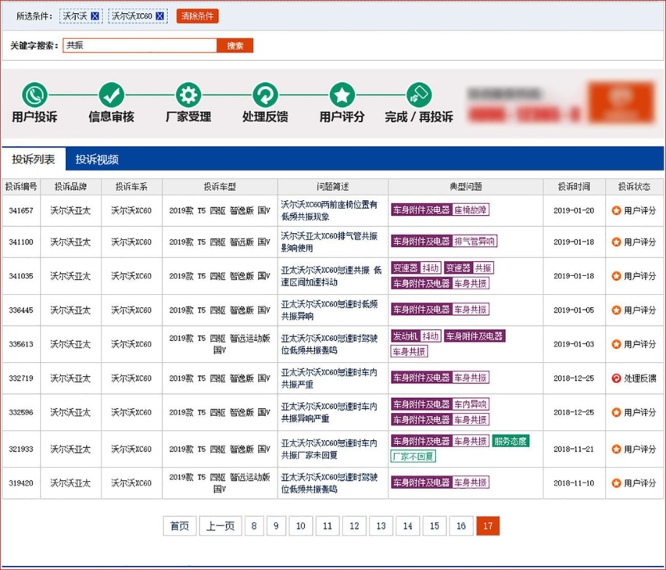Click the status star icon in row 332596
Viewport: 666px width, 570px height.
[x=616, y=412]
